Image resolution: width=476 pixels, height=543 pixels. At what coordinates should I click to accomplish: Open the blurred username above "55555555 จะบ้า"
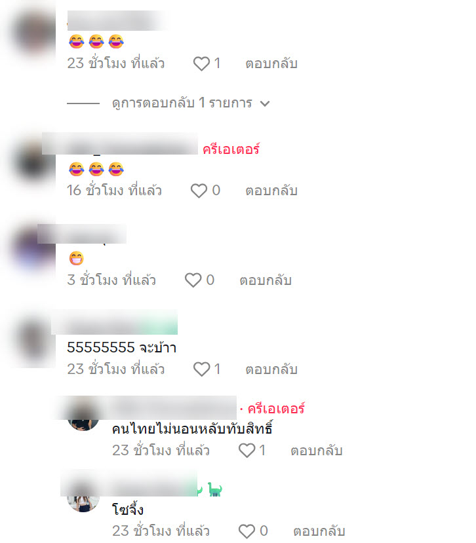pos(114,322)
